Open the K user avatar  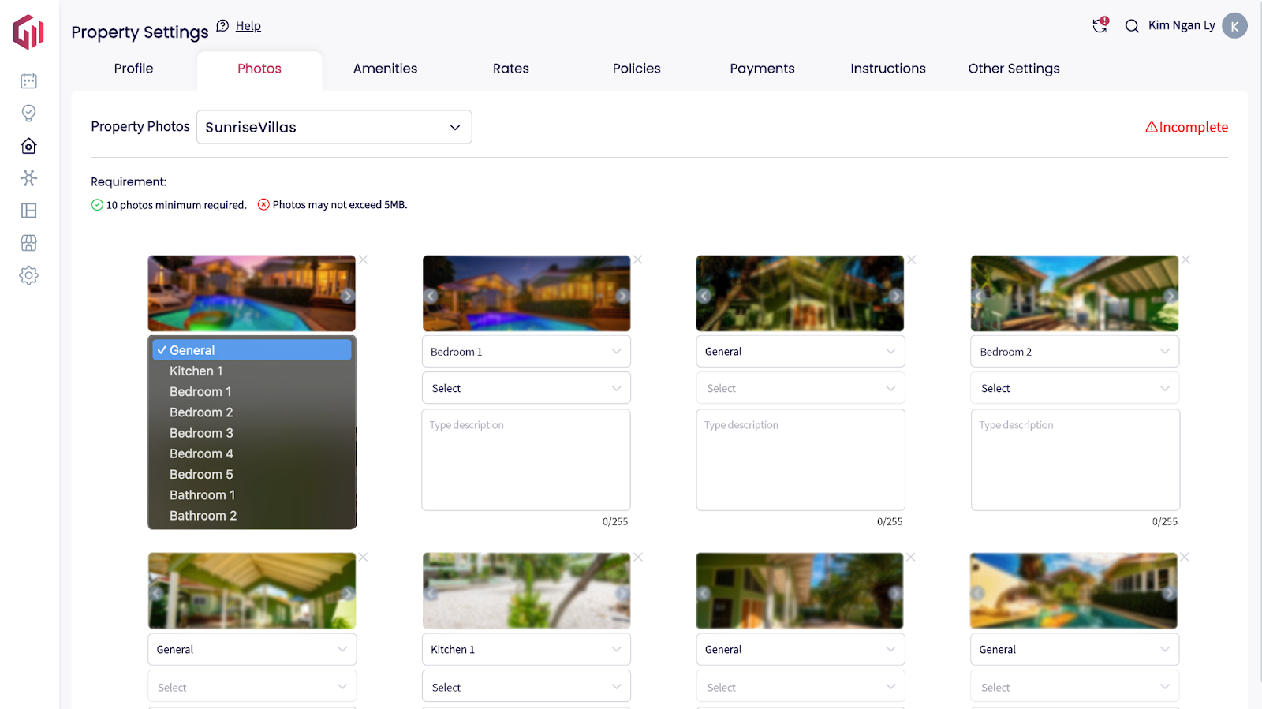[x=1234, y=25]
